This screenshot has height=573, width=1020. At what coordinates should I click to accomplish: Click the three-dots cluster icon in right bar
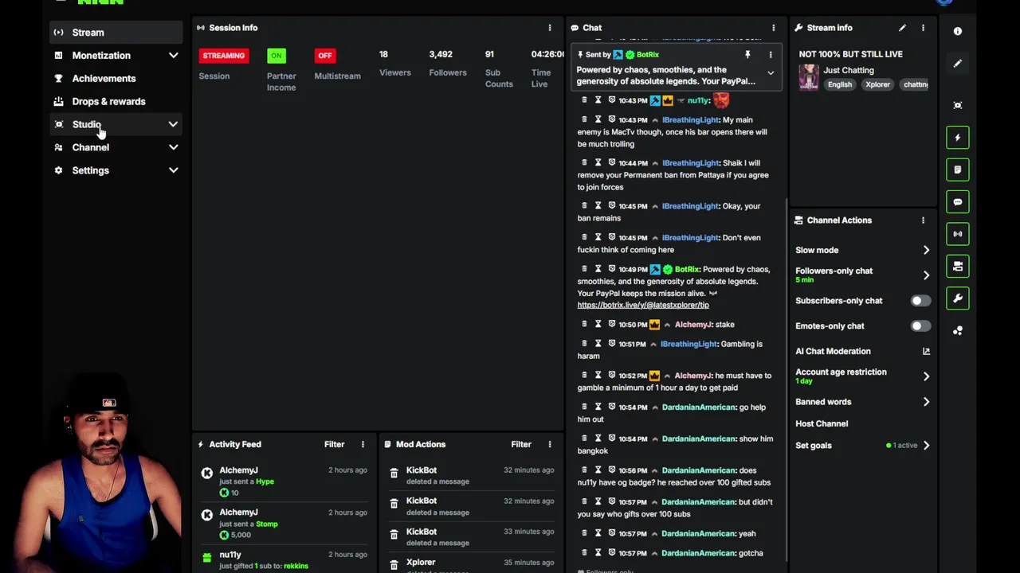coord(958,330)
